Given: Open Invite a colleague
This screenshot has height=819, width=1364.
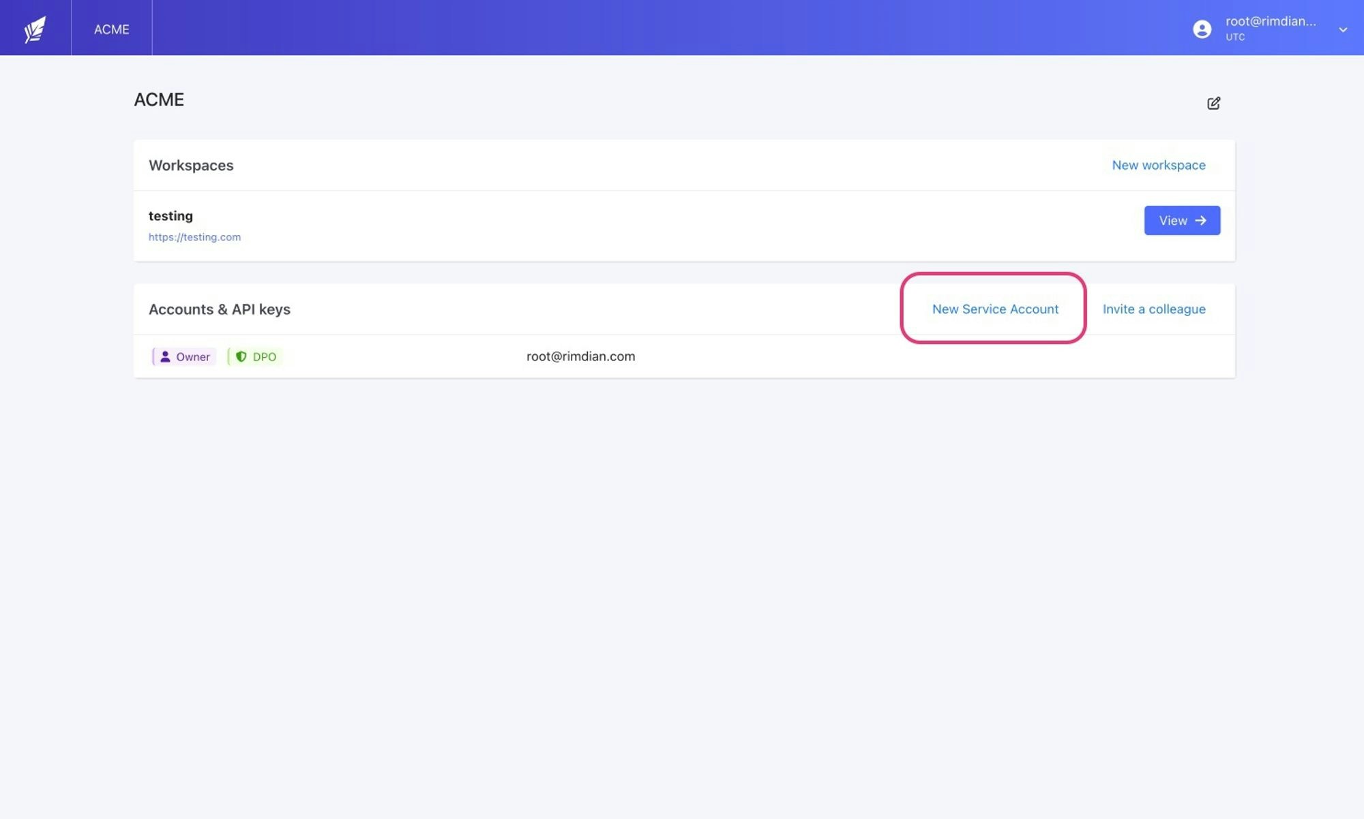Looking at the screenshot, I should tap(1155, 309).
